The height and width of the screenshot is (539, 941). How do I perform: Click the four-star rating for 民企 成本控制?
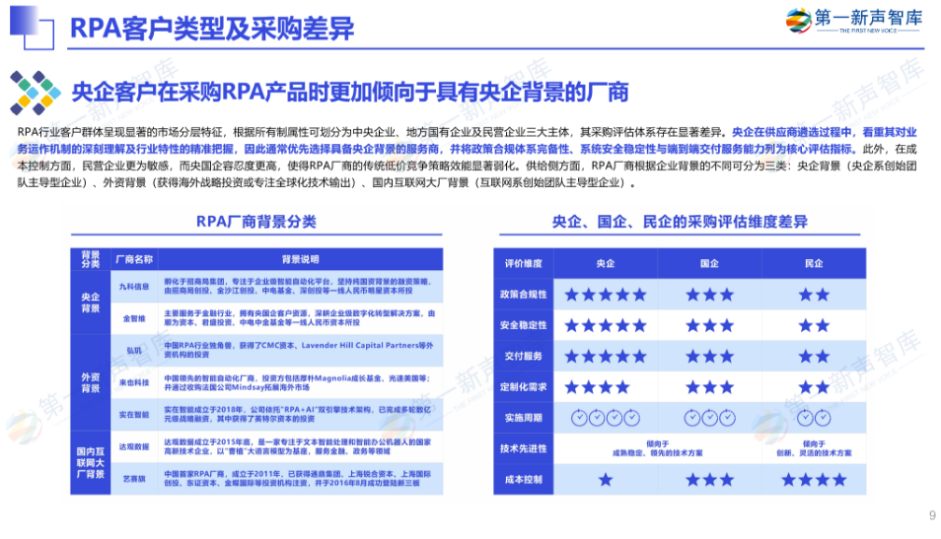pos(815,480)
